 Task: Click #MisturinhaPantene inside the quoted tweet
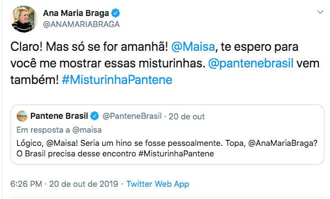176,154
